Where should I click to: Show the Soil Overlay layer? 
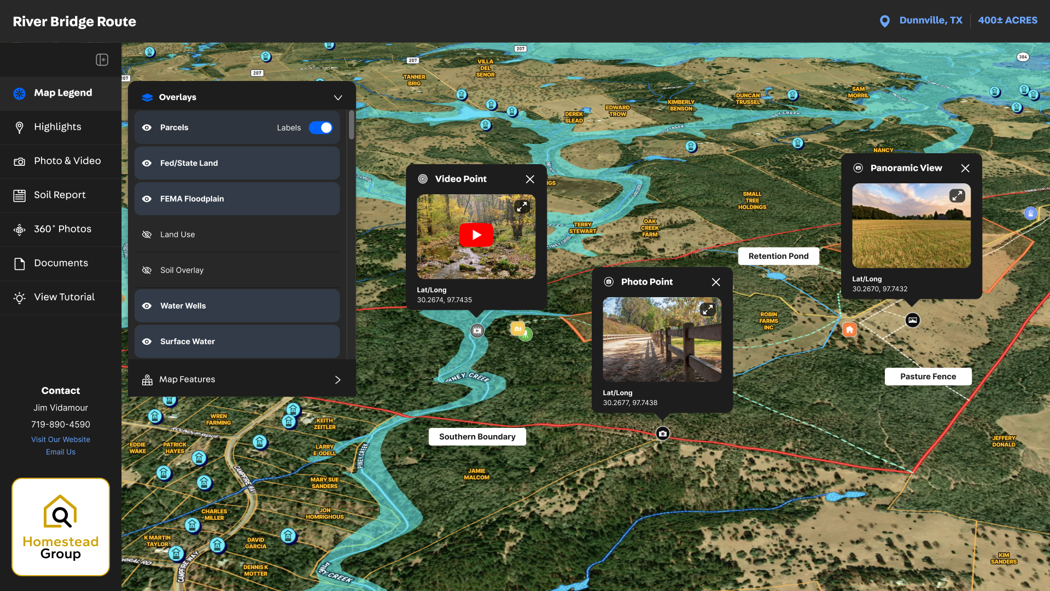coord(147,270)
